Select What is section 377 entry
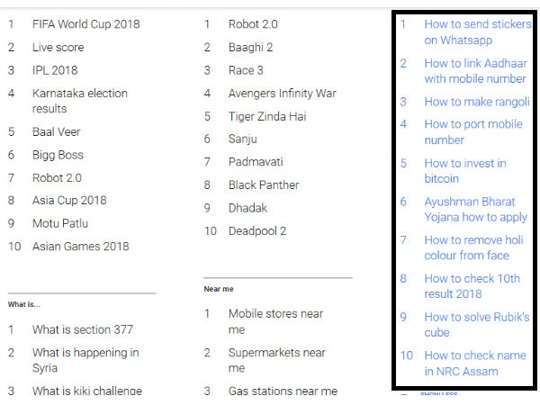Viewport: 540px width, 405px height. [84, 329]
